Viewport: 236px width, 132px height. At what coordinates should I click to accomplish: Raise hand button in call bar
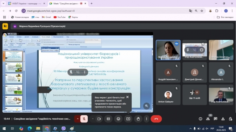(x=138, y=119)
